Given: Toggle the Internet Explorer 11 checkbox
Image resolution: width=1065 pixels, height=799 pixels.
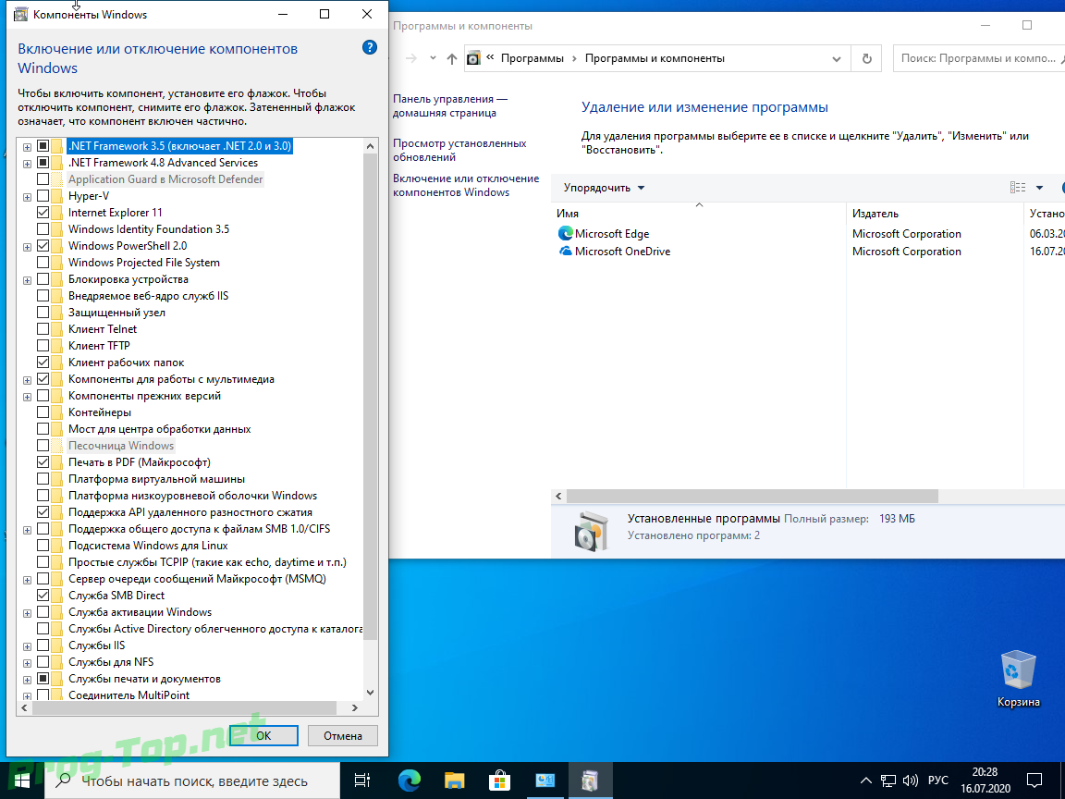Looking at the screenshot, I should [x=43, y=213].
